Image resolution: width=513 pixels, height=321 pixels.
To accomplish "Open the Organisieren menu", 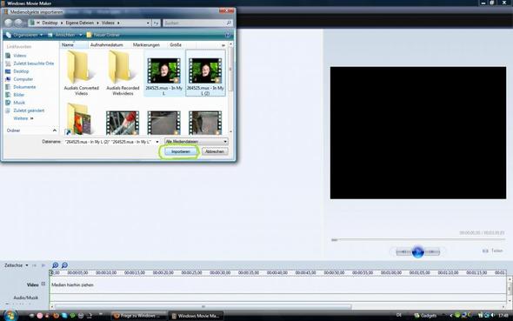I will (x=24, y=35).
